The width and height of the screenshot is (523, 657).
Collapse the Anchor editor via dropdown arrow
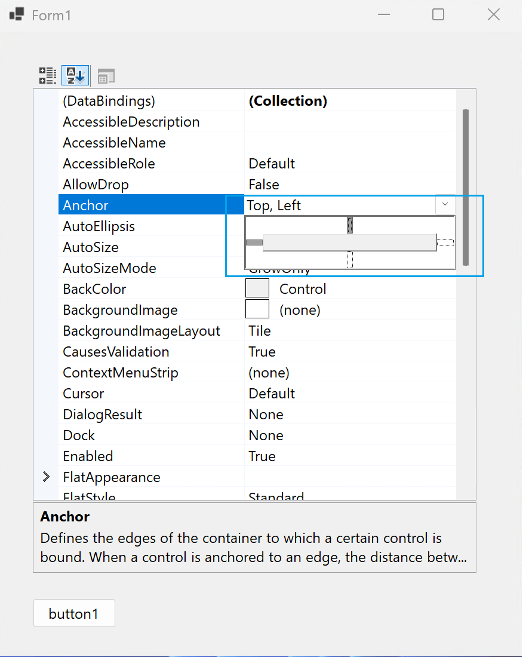pos(444,205)
